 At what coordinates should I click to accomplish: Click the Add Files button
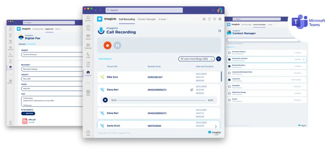28,113
